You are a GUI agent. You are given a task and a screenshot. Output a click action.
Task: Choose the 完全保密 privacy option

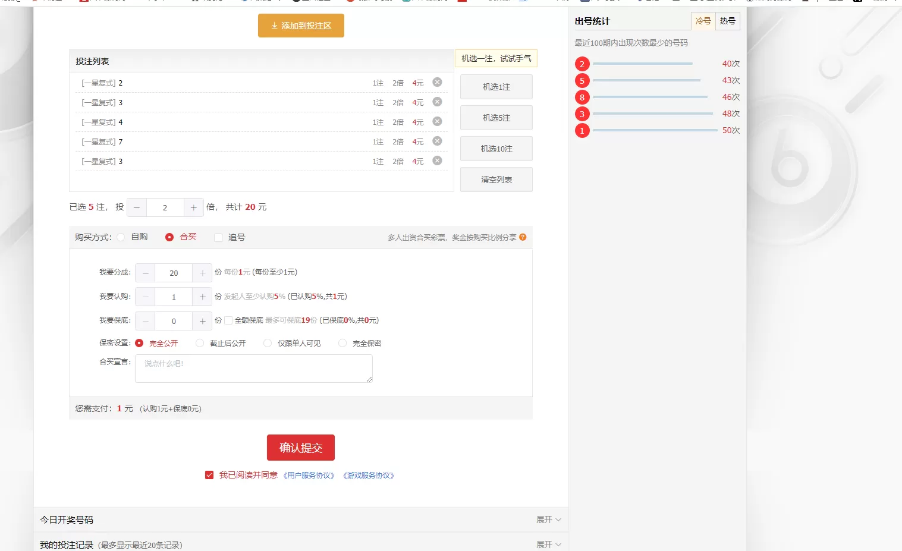[x=342, y=343]
